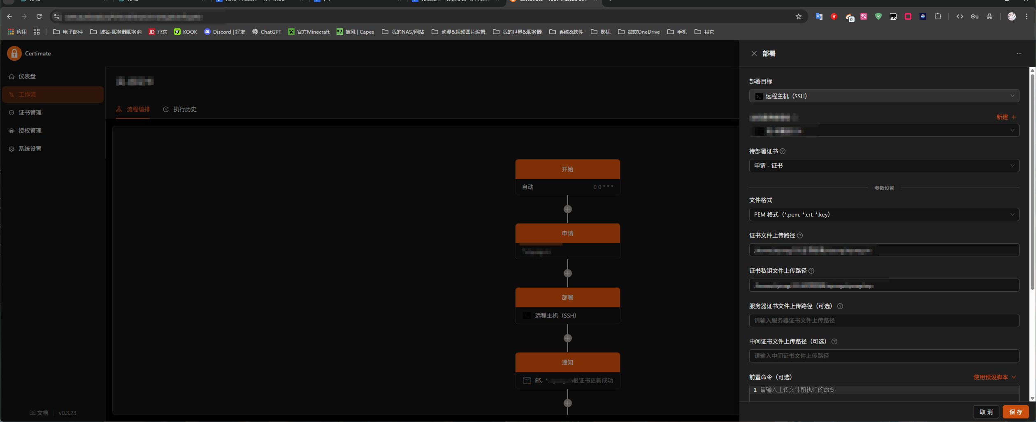The width and height of the screenshot is (1036, 422).
Task: Open the site info icon in address bar
Action: pyautogui.click(x=57, y=16)
